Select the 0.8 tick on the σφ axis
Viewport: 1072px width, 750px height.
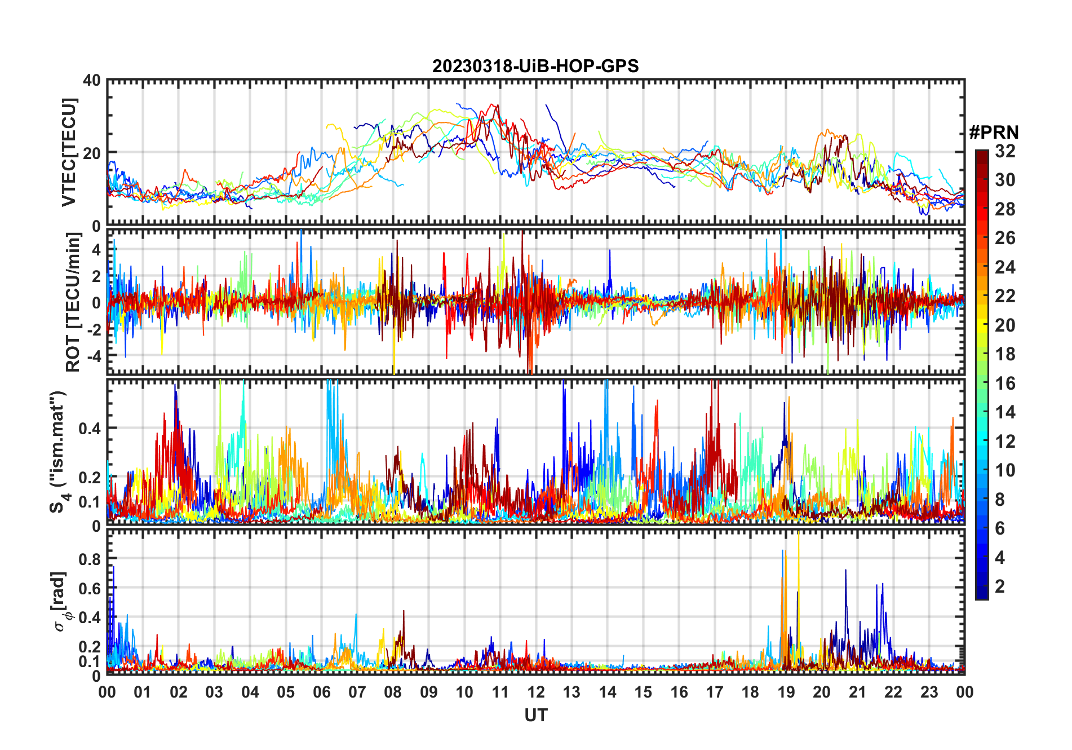pyautogui.click(x=90, y=559)
